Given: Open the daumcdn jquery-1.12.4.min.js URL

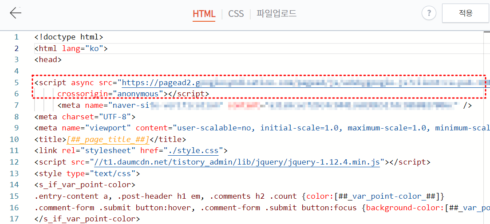Looking at the screenshot, I should tap(237, 162).
